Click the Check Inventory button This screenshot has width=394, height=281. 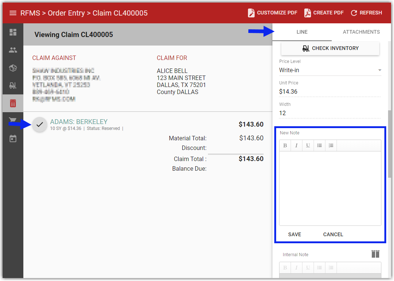330,48
